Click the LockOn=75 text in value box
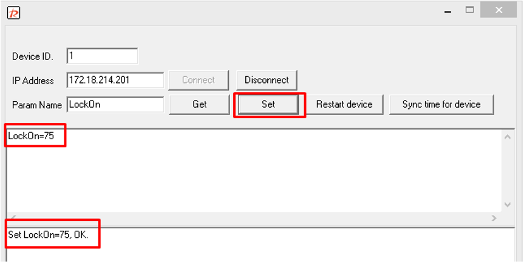Viewport: 524px width, 267px height. click(x=31, y=136)
